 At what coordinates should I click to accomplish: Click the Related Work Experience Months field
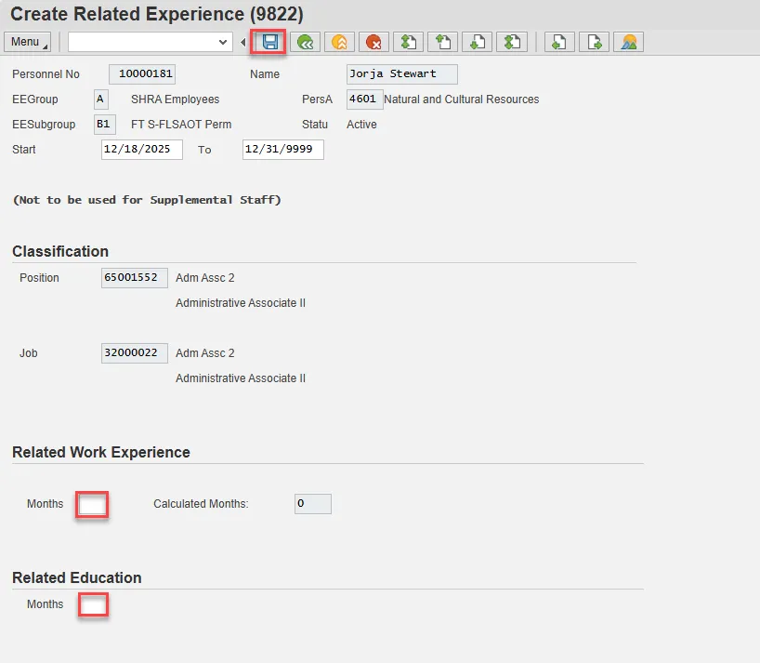pos(93,505)
